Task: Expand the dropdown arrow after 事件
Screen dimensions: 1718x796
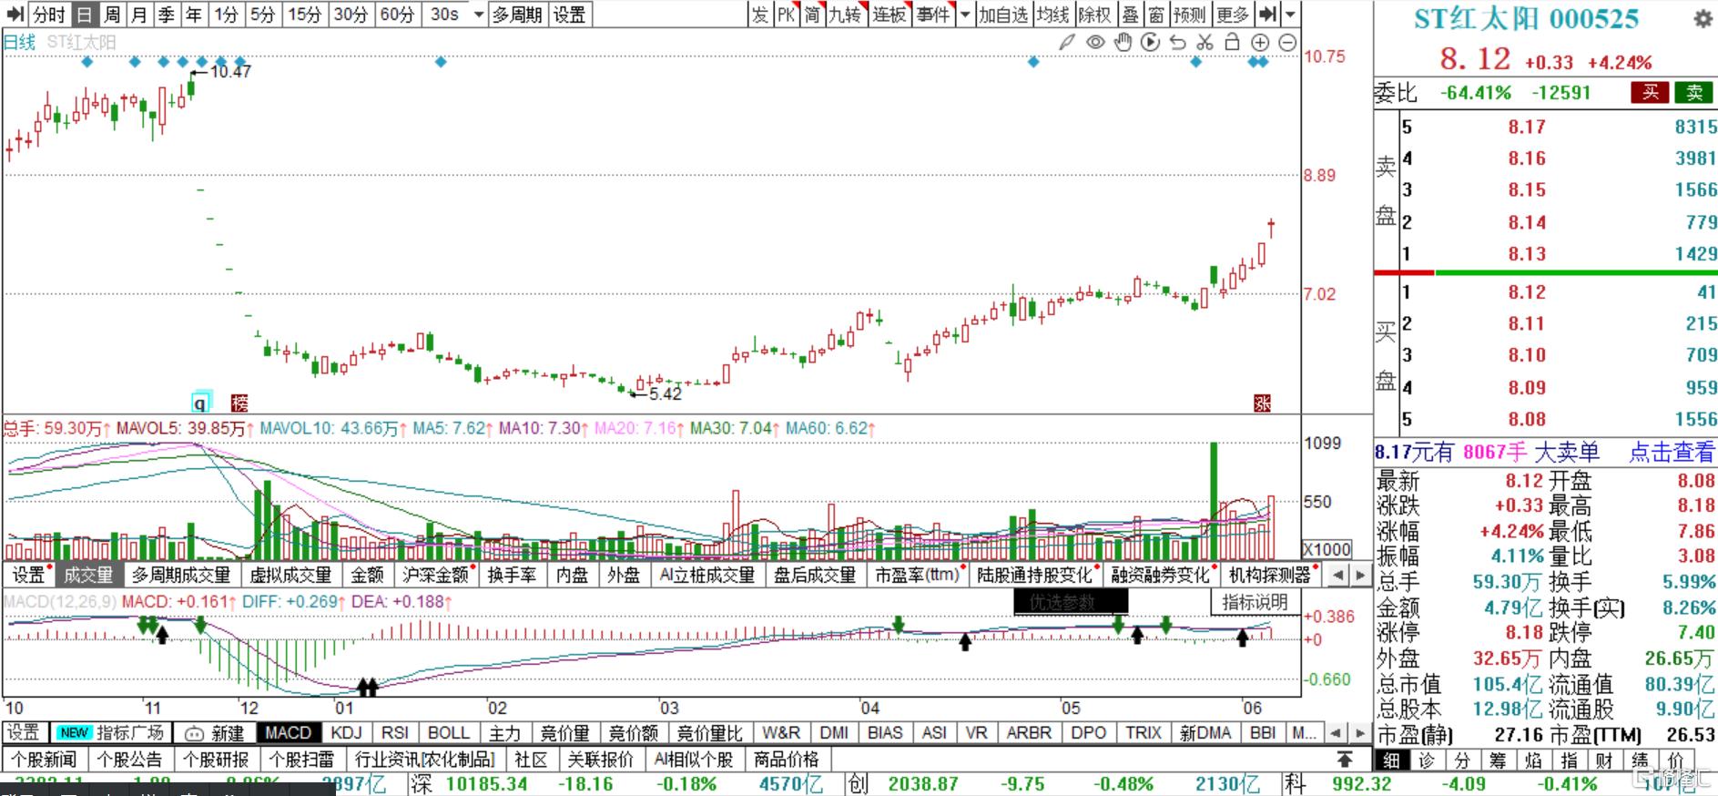Action: 965,15
